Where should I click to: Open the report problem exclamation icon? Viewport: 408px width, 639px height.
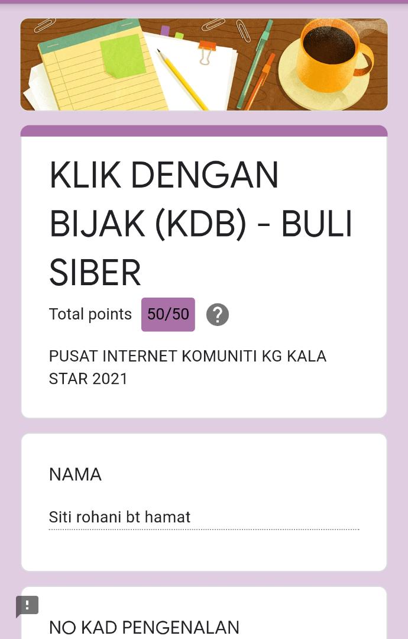pyautogui.click(x=27, y=605)
